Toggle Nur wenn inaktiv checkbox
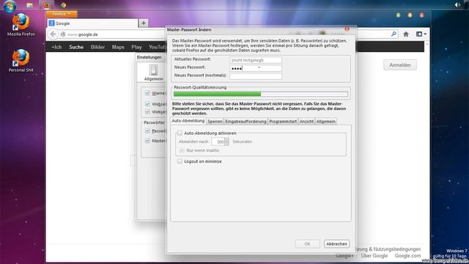The height and width of the screenshot is (264, 469). coord(182,150)
